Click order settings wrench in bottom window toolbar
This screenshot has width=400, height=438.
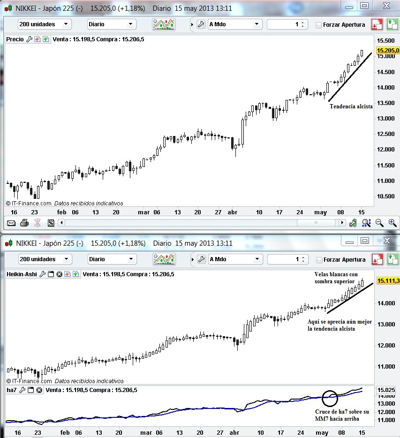tap(201, 259)
